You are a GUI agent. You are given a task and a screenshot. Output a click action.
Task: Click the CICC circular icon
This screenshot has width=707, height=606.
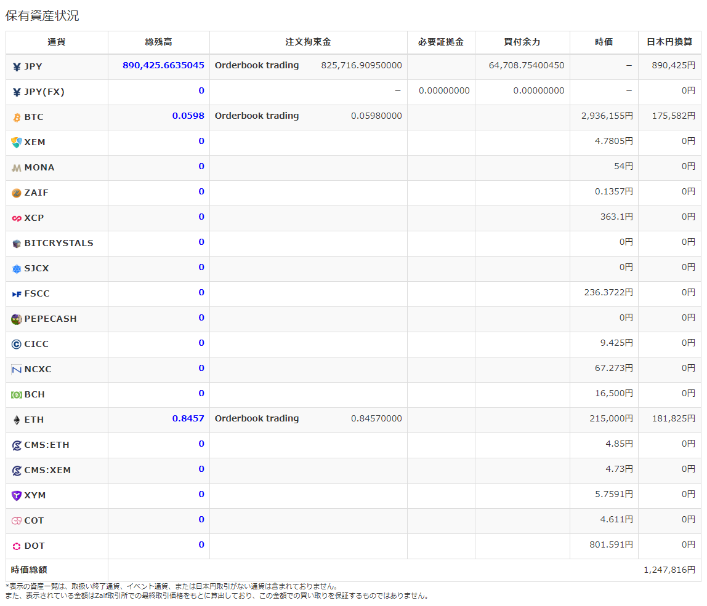tap(17, 345)
